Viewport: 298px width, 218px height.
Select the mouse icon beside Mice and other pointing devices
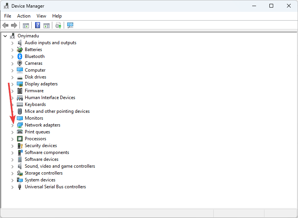(20, 111)
